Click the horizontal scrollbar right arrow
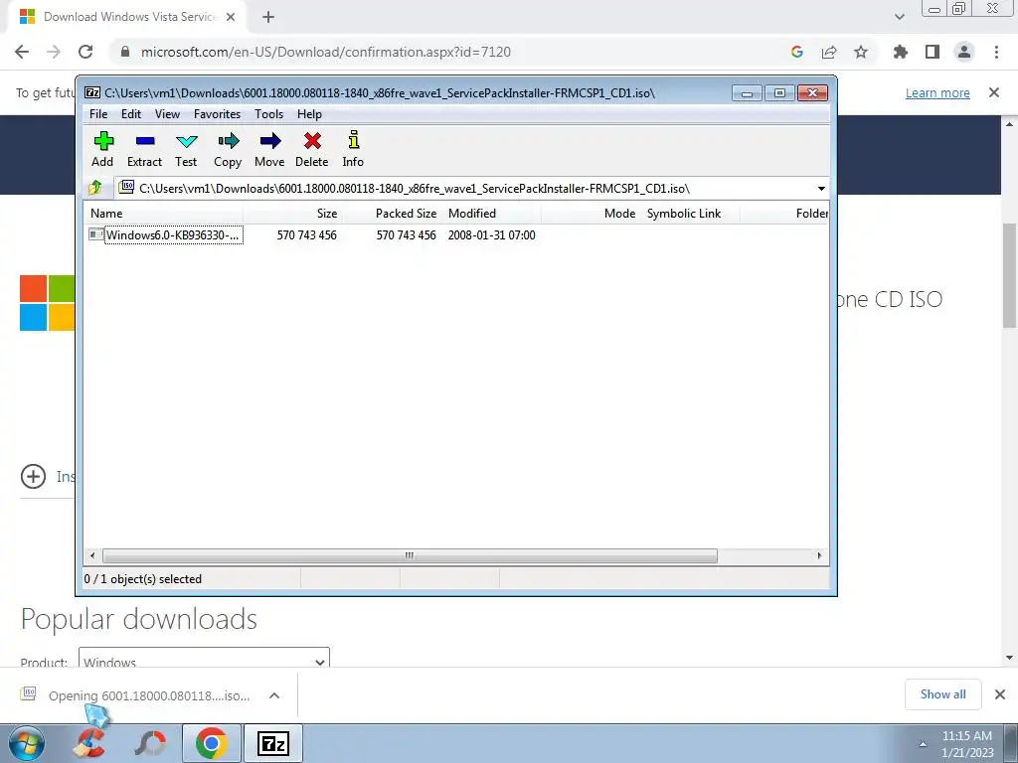This screenshot has width=1018, height=763. [819, 555]
